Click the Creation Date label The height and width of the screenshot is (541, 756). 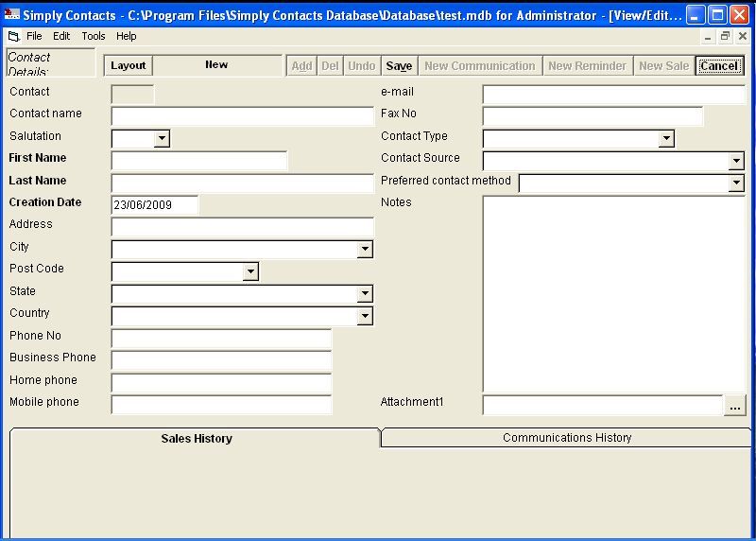tap(45, 202)
